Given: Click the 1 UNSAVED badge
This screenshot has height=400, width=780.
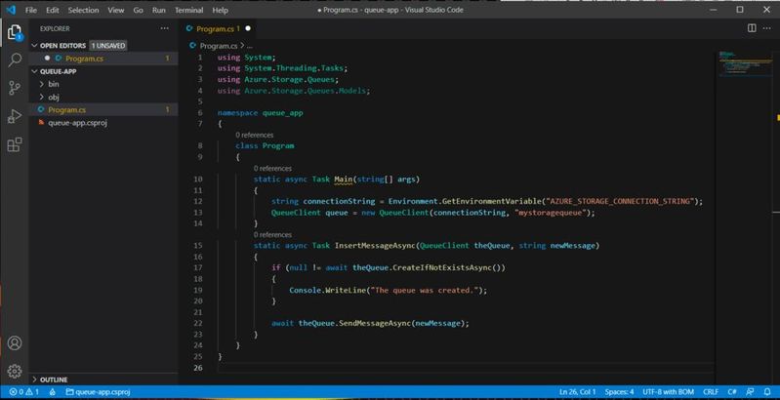Looking at the screenshot, I should coord(108,46).
